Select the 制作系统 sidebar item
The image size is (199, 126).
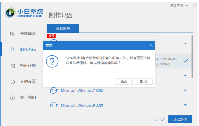coord(28,49)
